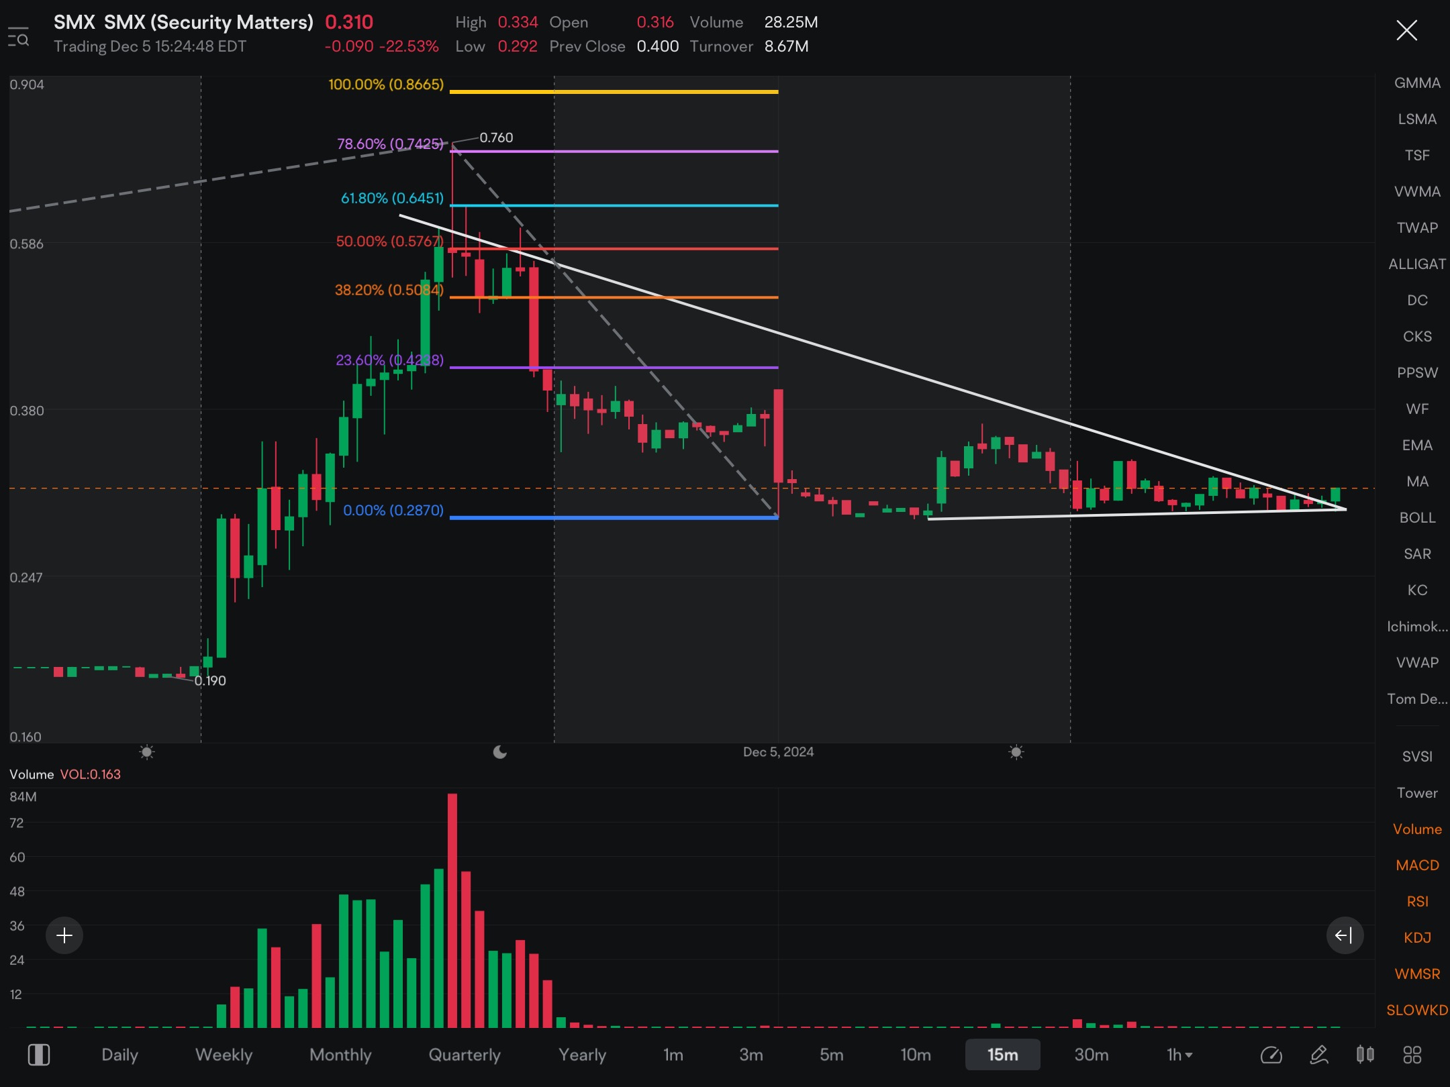Toggle the WMSR sub-indicator

point(1417,974)
